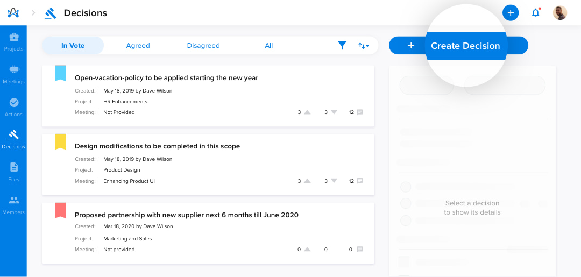Downvote the Open-vacation-policy decision
The height and width of the screenshot is (277, 581).
point(334,112)
